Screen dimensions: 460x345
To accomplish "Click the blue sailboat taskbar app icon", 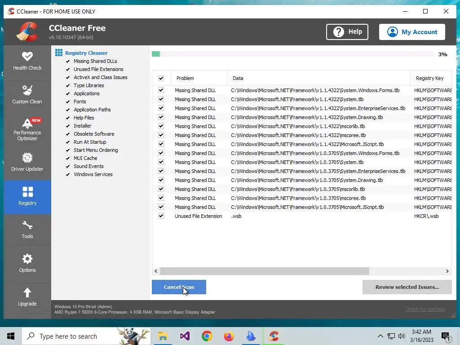I will coord(251,336).
